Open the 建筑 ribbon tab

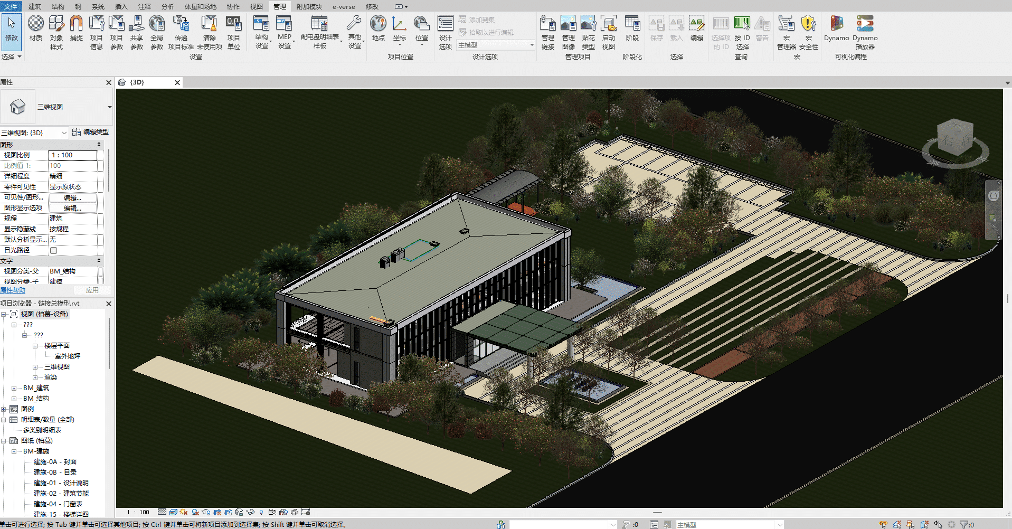coord(35,6)
